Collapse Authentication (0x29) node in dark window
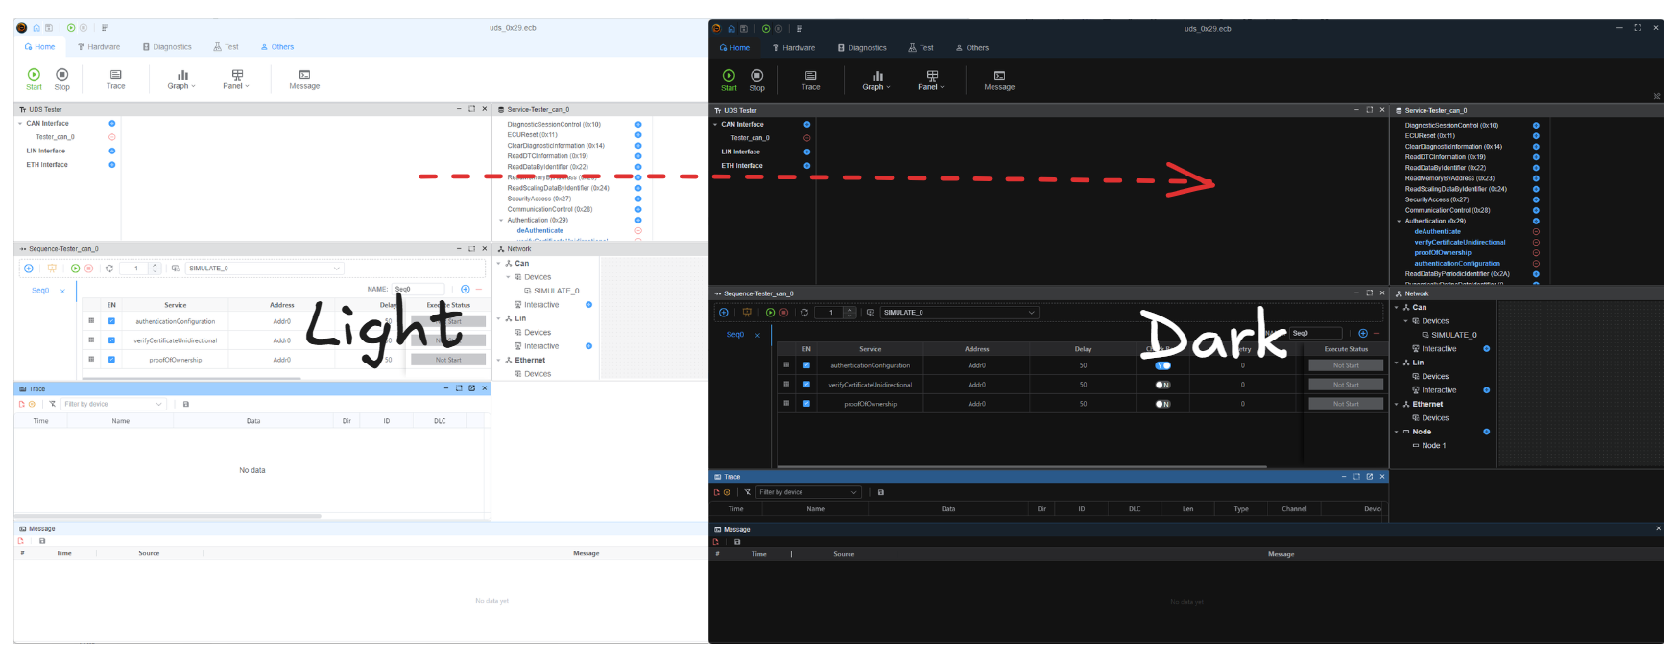 1399,222
